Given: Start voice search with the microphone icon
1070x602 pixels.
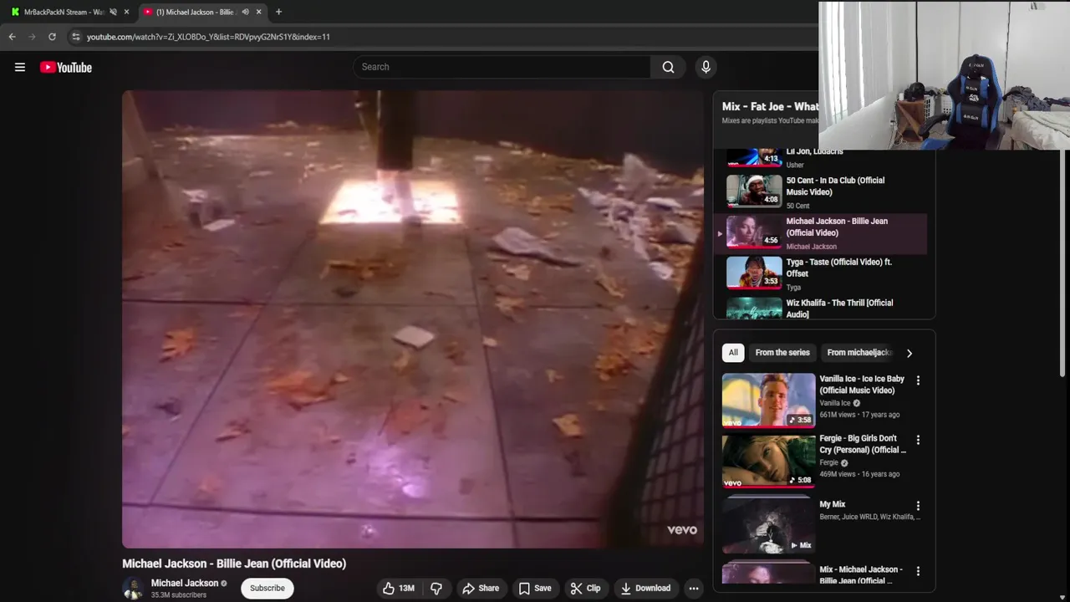Looking at the screenshot, I should 706,67.
